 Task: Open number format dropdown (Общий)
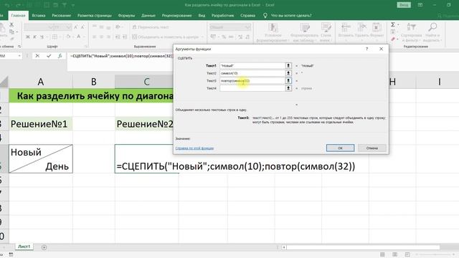[247, 27]
